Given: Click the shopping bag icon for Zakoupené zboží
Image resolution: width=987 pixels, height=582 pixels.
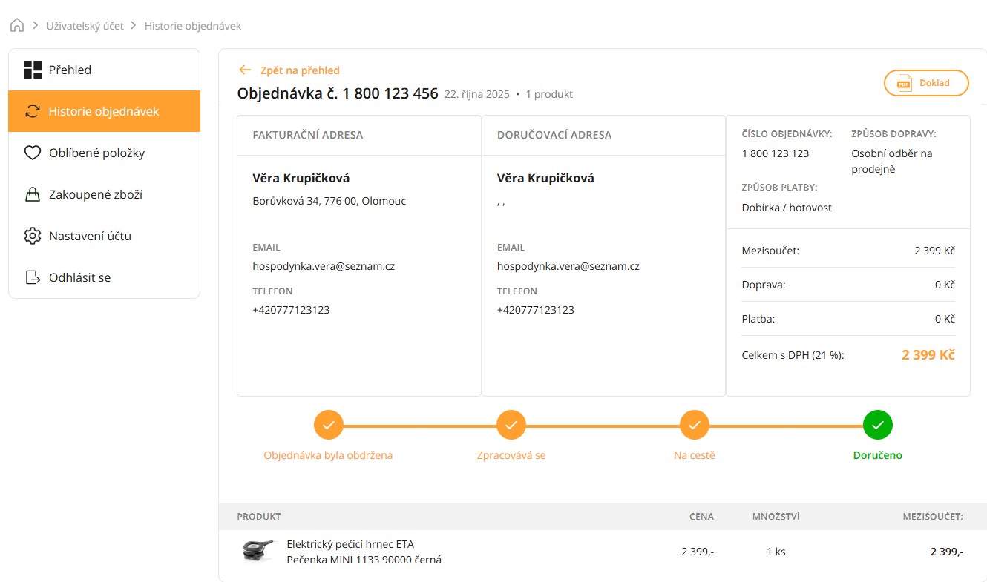Looking at the screenshot, I should click(32, 194).
